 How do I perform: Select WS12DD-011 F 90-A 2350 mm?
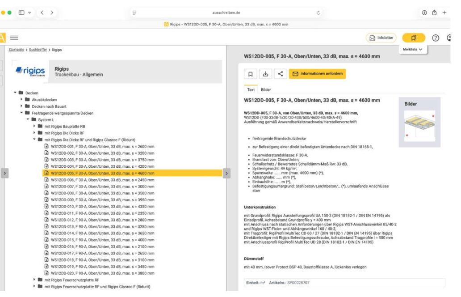[103, 213]
